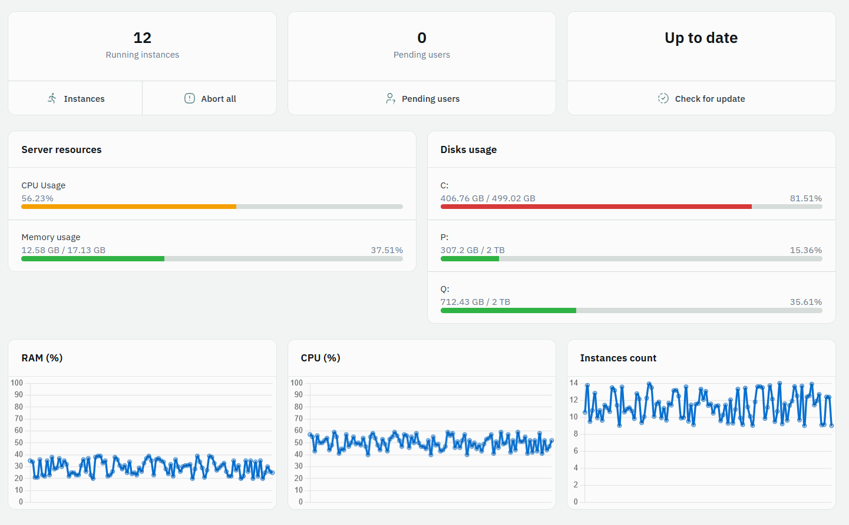This screenshot has height=525, width=849.
Task: Click the 307.2 GB / 2 TB text
Action: pyautogui.click(x=473, y=250)
